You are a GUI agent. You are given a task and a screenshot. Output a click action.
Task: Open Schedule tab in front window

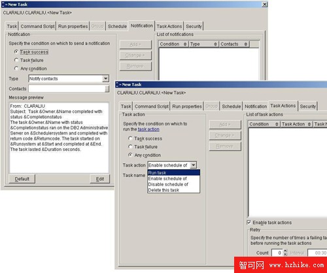click(x=232, y=106)
